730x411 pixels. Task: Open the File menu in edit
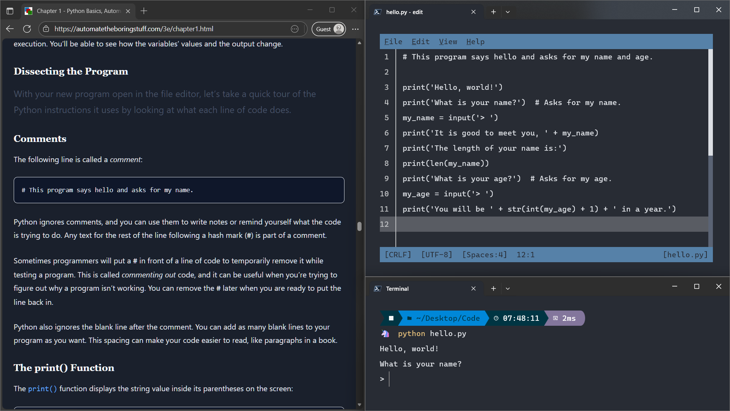[x=393, y=41]
